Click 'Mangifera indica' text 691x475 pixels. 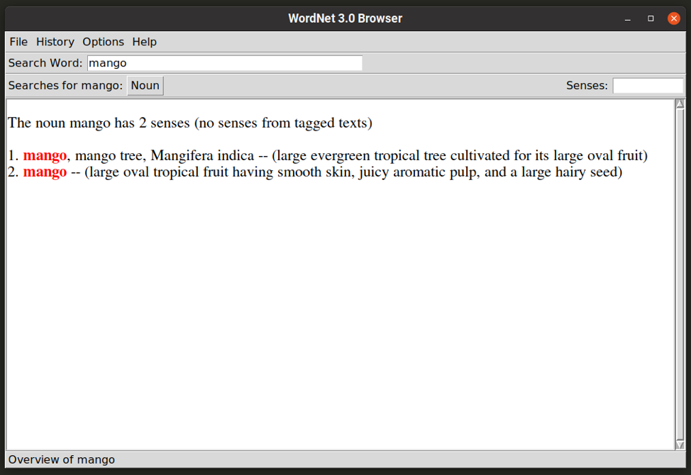click(x=202, y=155)
